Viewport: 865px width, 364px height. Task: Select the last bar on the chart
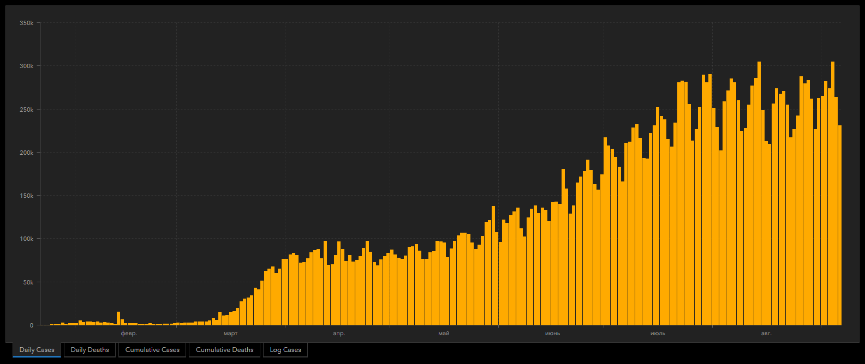pyautogui.click(x=840, y=226)
